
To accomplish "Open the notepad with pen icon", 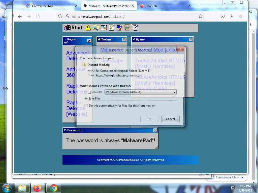I will click(135, 28).
